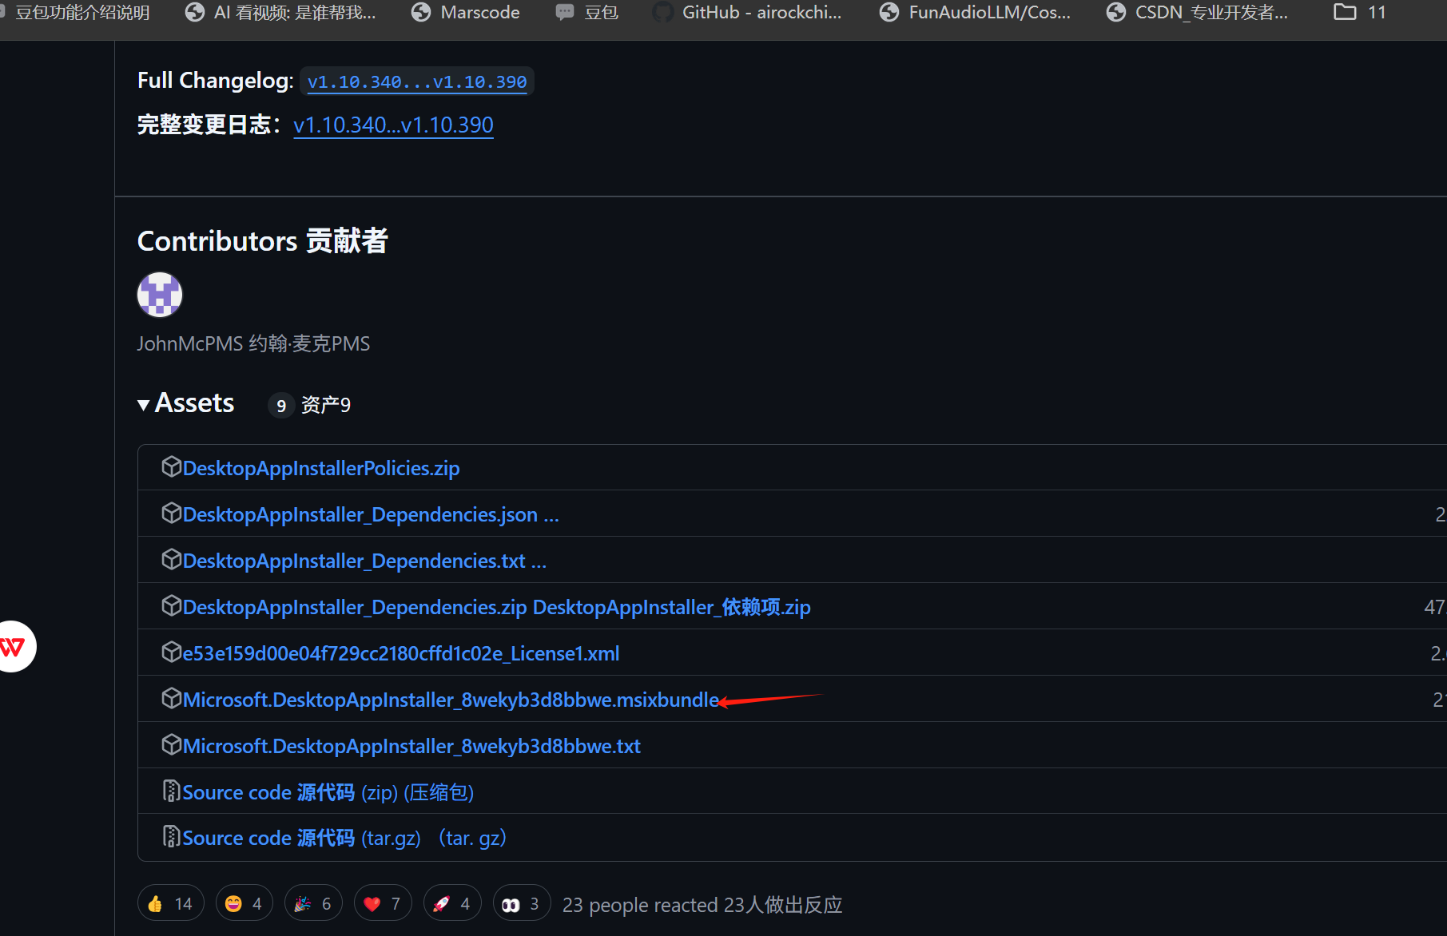Open JohnMcPMS contributor avatar
This screenshot has width=1447, height=936.
click(159, 294)
